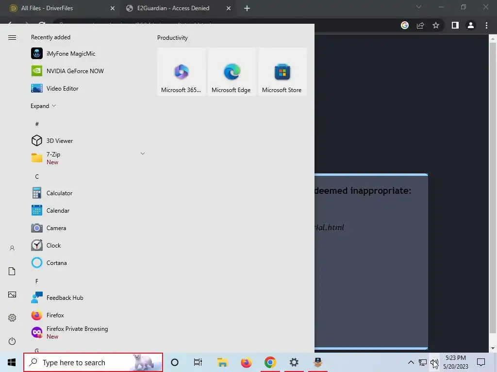Open Settings gear on taskbar
The height and width of the screenshot is (372, 497).
point(294,362)
